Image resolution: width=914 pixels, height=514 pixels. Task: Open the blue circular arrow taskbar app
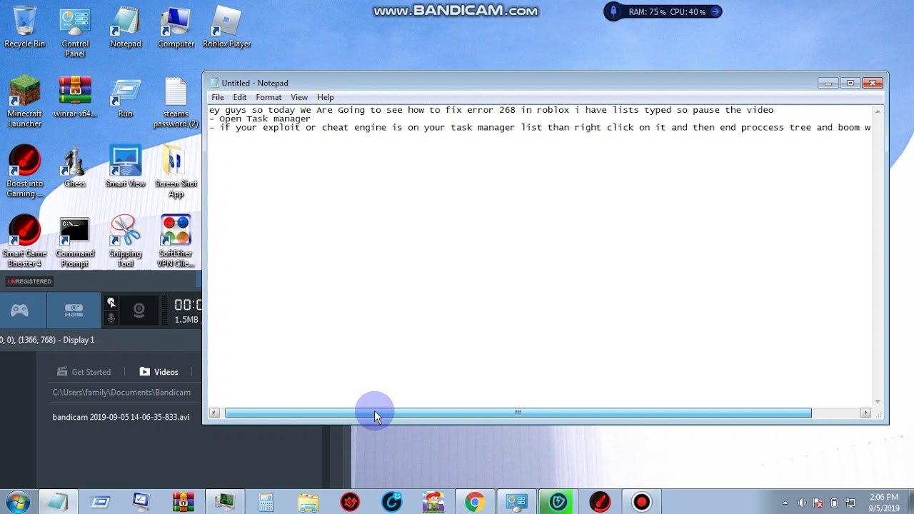(391, 502)
